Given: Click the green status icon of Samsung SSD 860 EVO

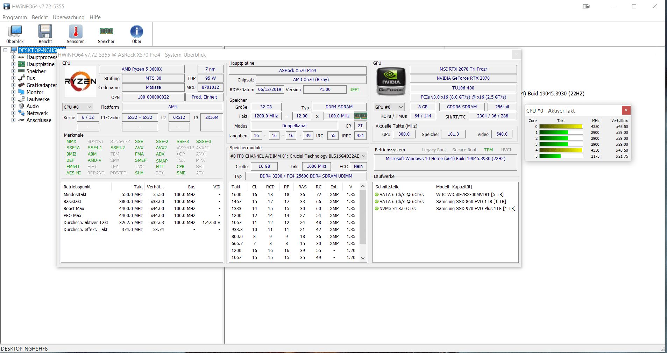Looking at the screenshot, I should click(377, 202).
